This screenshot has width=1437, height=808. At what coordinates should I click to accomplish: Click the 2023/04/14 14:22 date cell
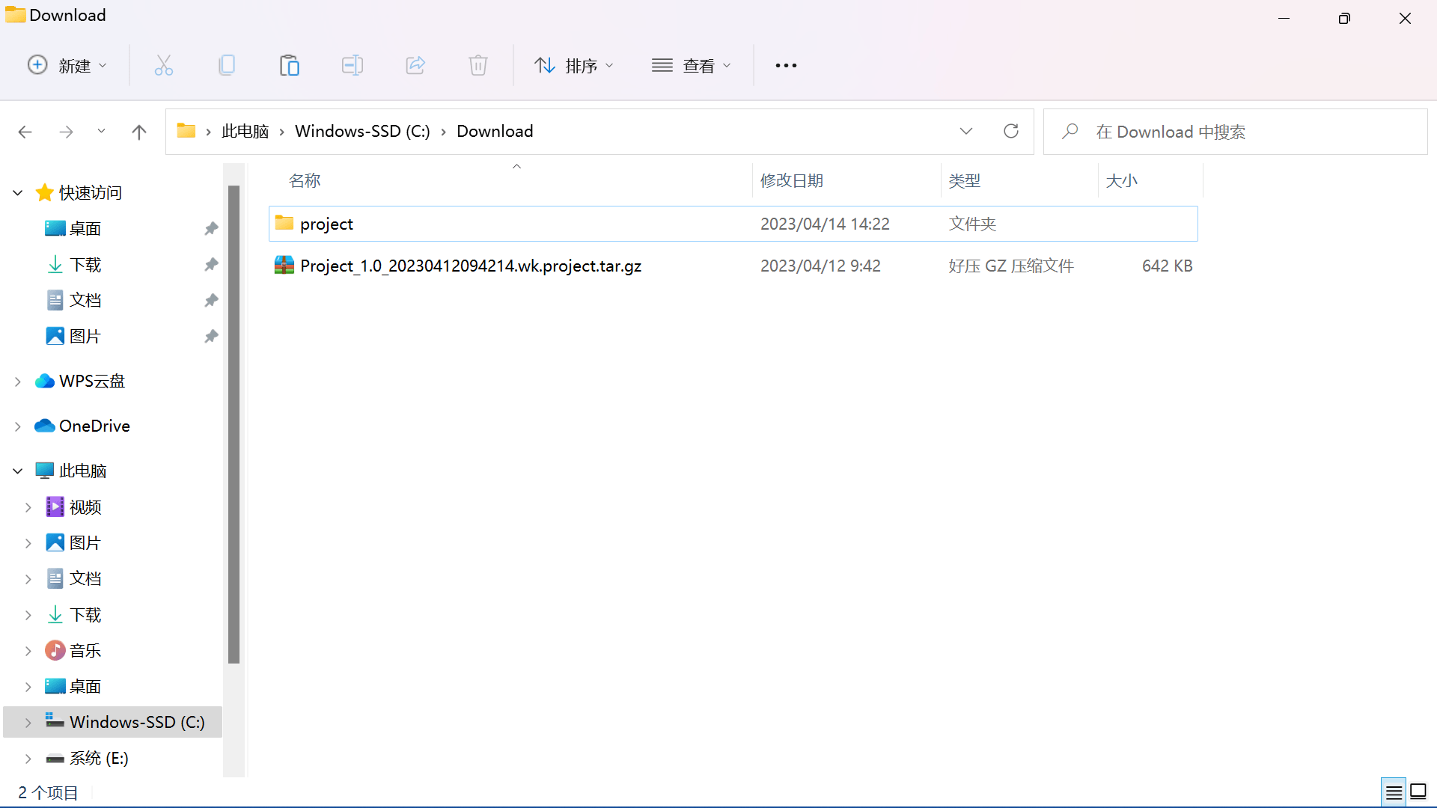[825, 224]
